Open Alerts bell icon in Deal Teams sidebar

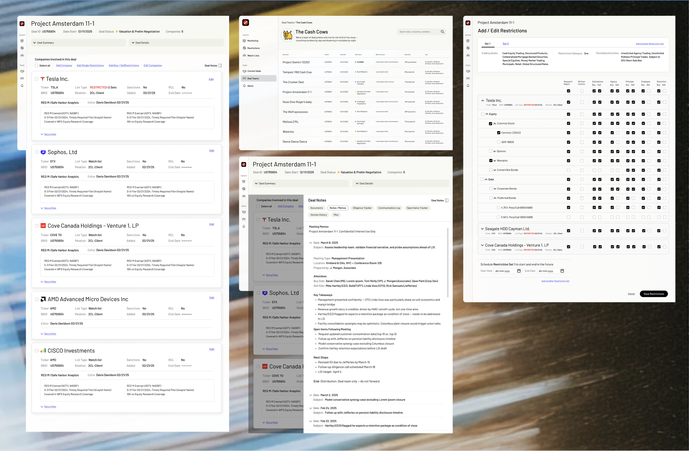244,86
